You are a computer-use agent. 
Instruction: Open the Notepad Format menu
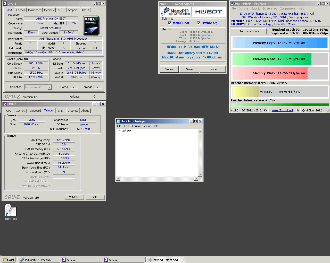coord(136,126)
